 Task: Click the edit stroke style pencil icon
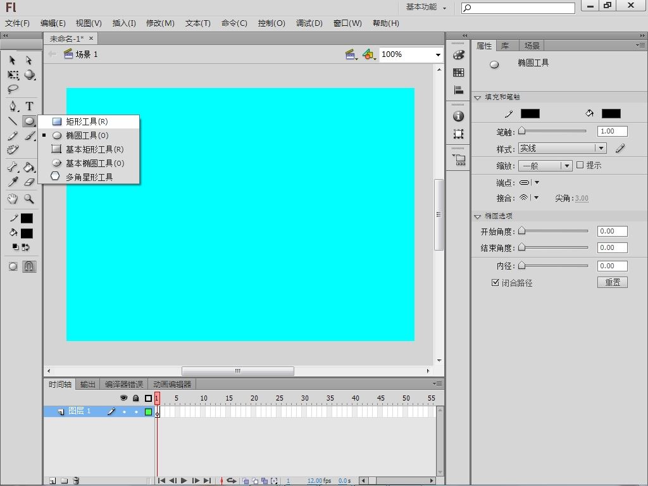click(x=620, y=148)
